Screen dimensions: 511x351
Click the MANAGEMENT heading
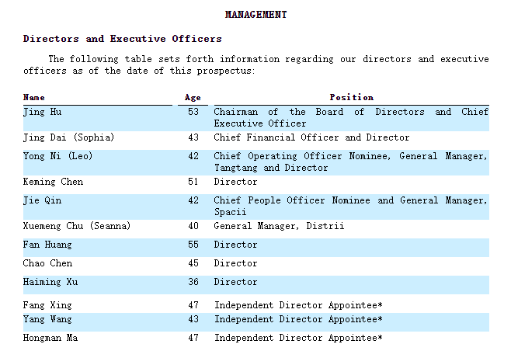tap(255, 15)
